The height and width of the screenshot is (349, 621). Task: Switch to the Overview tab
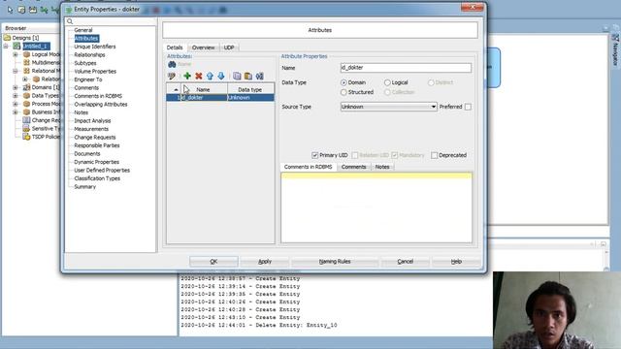(x=203, y=48)
